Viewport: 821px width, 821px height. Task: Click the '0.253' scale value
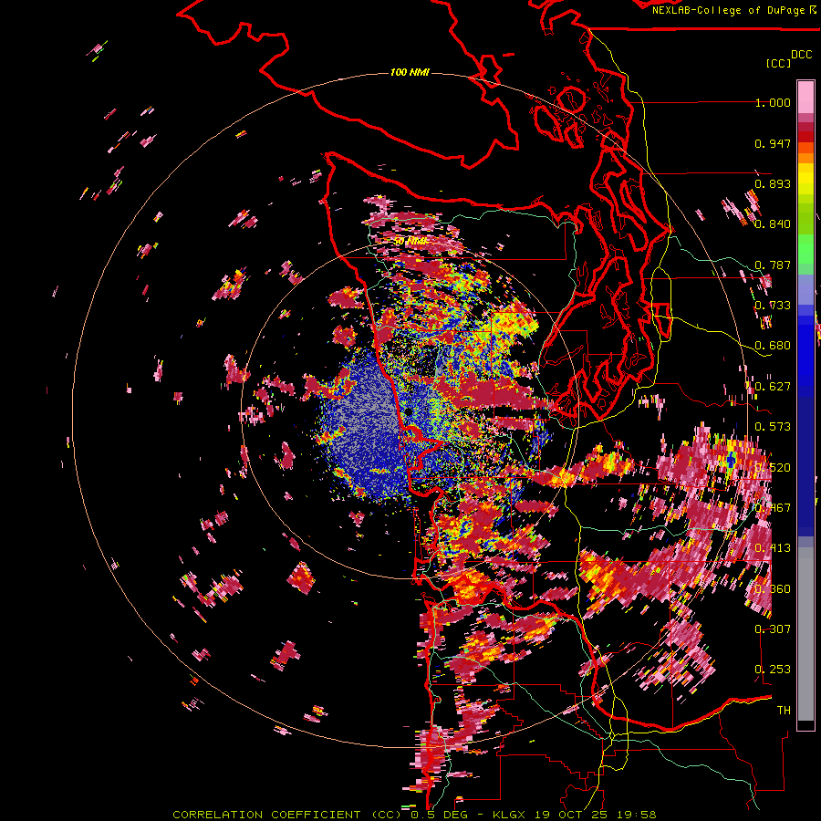pos(773,670)
